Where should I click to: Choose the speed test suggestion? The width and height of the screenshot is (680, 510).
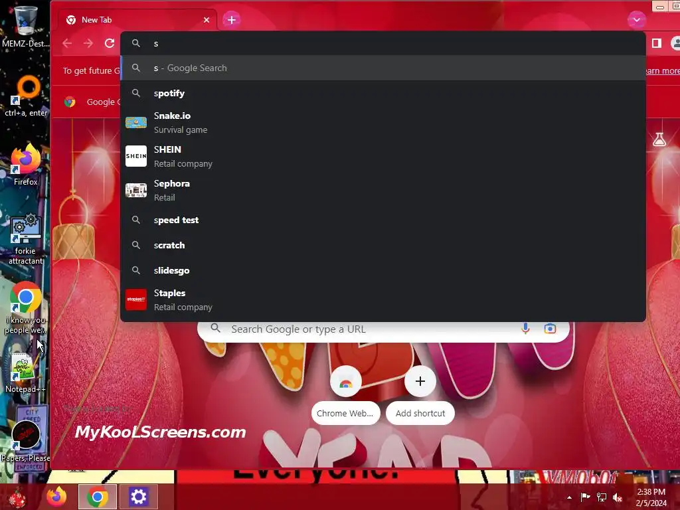click(383, 220)
